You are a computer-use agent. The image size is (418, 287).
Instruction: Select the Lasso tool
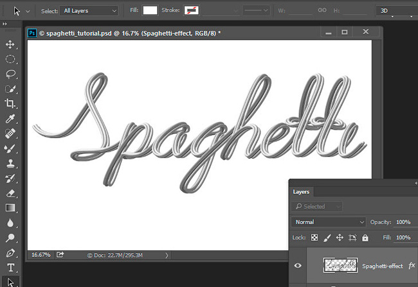click(10, 74)
